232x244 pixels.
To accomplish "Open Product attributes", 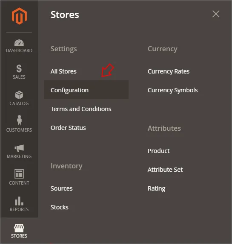I will 158,151.
